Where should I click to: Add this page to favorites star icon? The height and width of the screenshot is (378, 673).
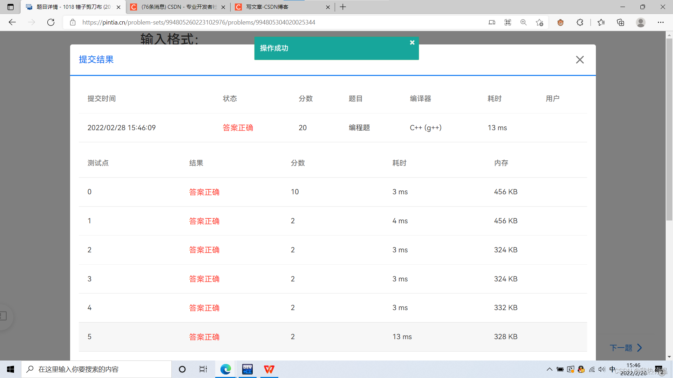(x=539, y=22)
